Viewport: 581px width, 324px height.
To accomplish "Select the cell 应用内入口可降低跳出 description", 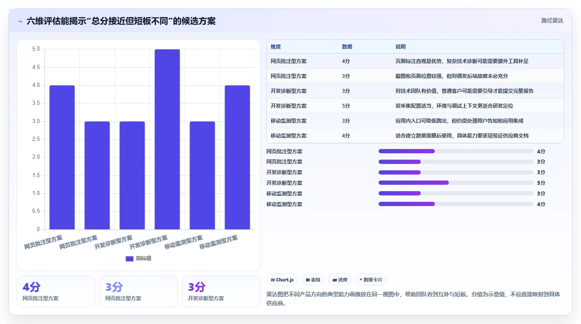I will pyautogui.click(x=459, y=121).
